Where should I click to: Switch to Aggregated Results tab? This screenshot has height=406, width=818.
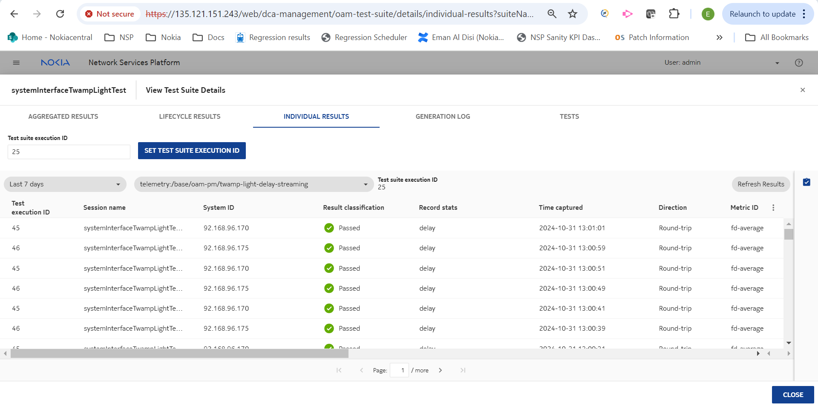(x=63, y=117)
